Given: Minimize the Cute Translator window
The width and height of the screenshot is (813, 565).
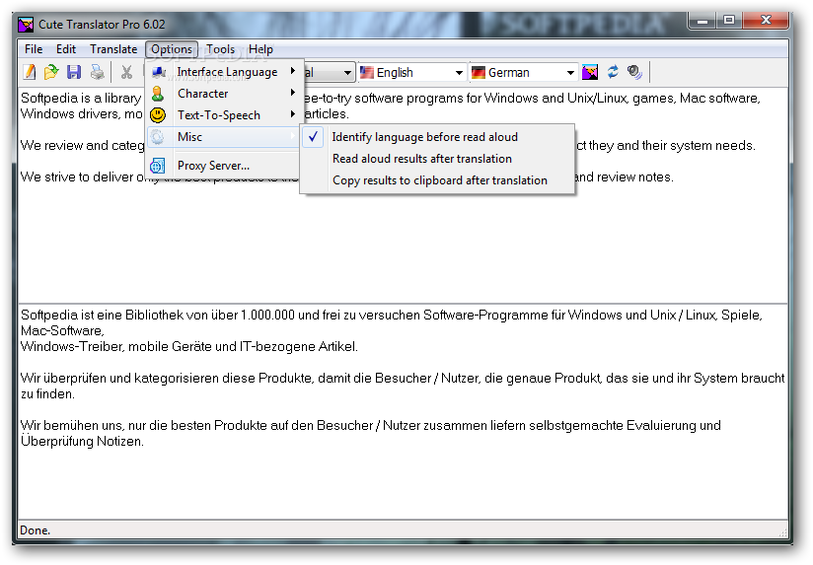Looking at the screenshot, I should [x=702, y=21].
